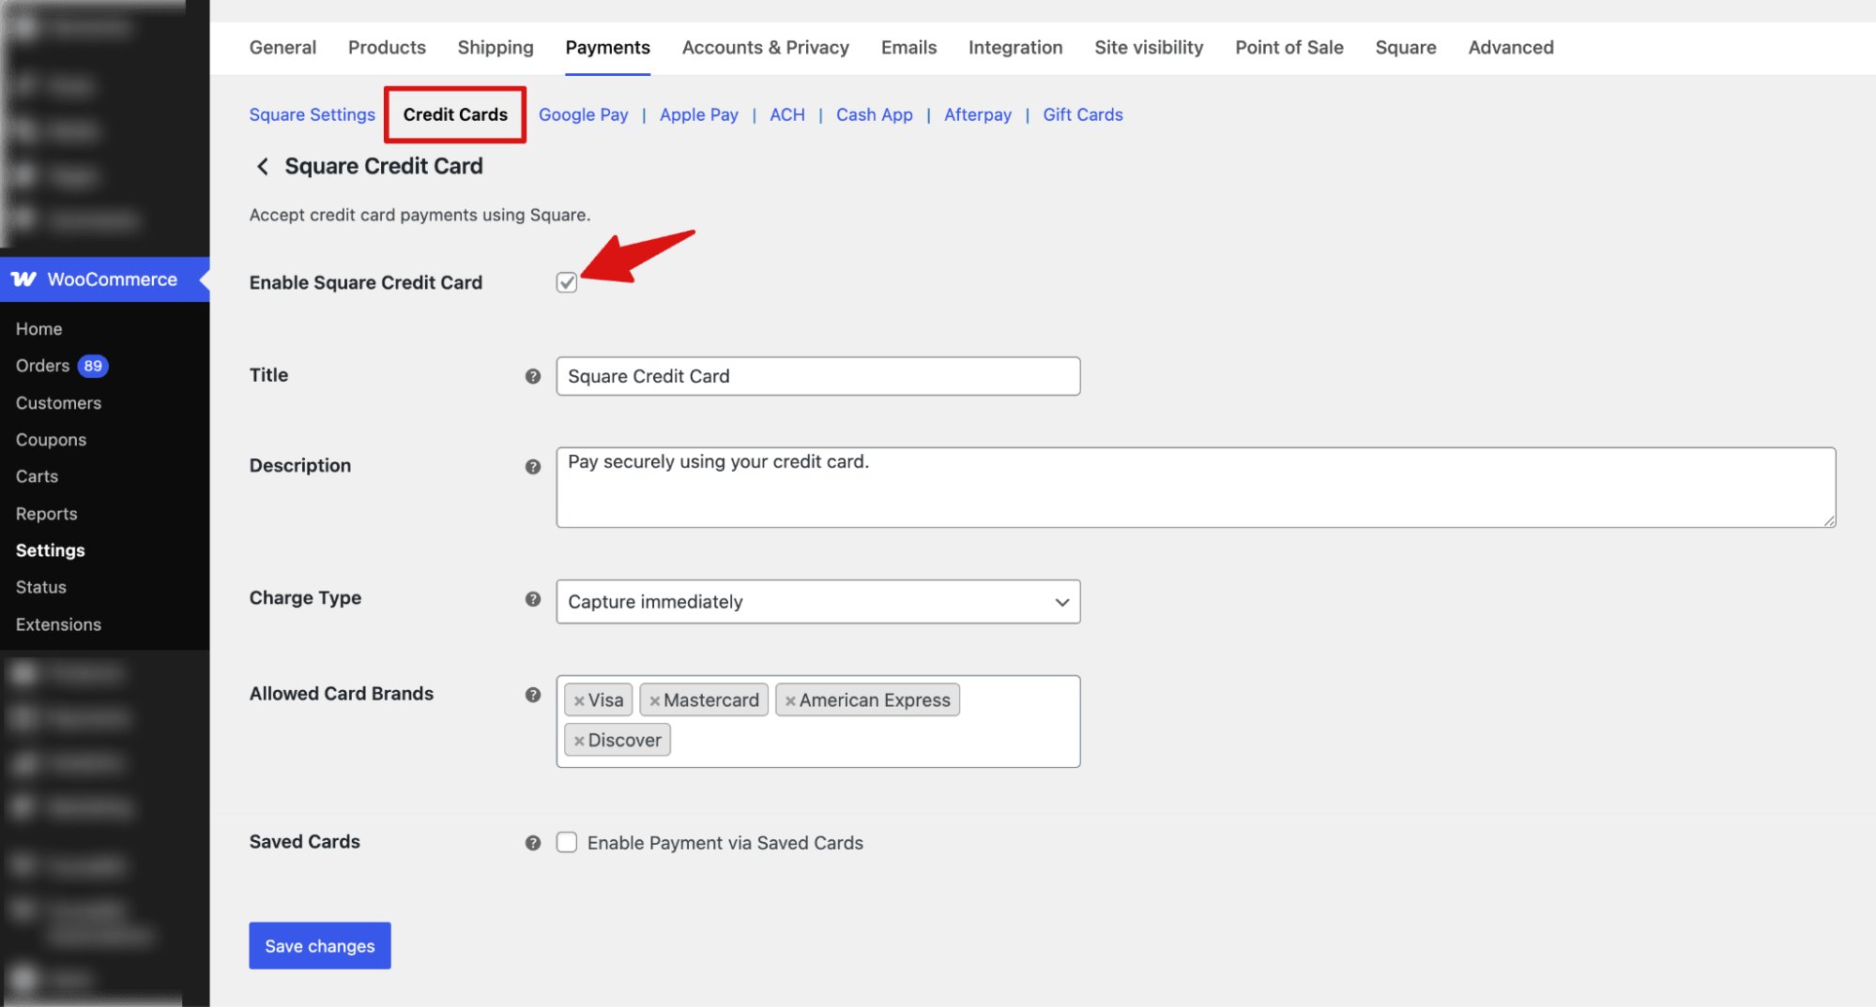Open Orders in WooCommerce sidebar
The image size is (1876, 1007).
[42, 366]
